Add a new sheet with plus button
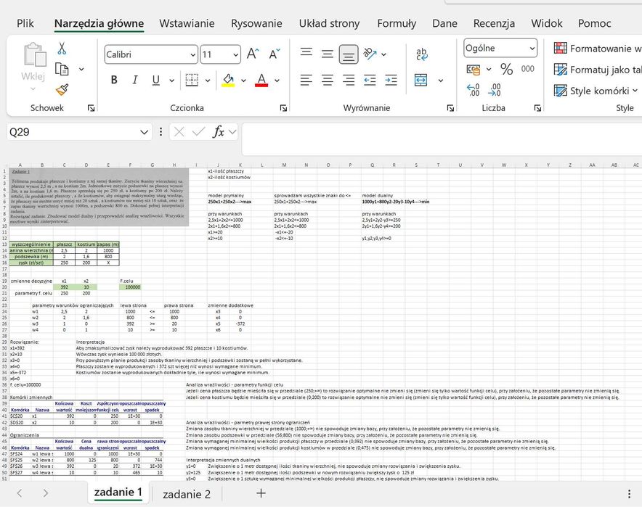 click(261, 493)
